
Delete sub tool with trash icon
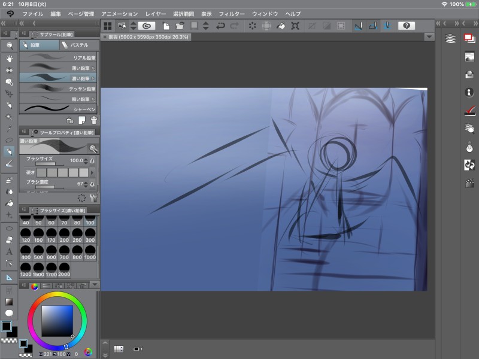tap(94, 120)
